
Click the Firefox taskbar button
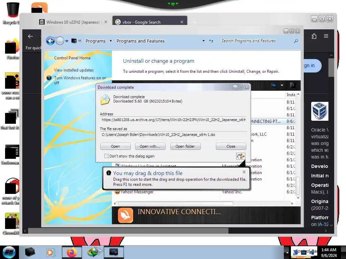click(72, 252)
